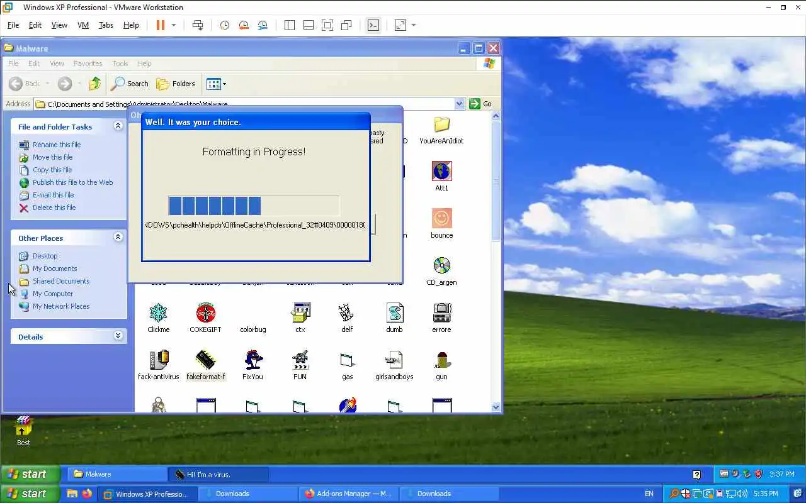Select the fakeformat-f file icon
Image resolution: width=806 pixels, height=503 pixels.
[205, 360]
